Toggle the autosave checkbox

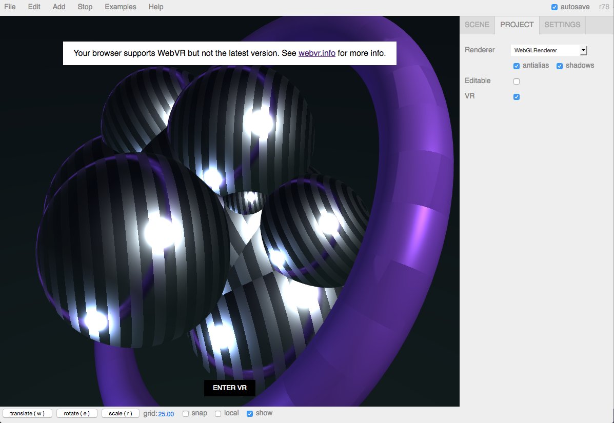(x=554, y=7)
